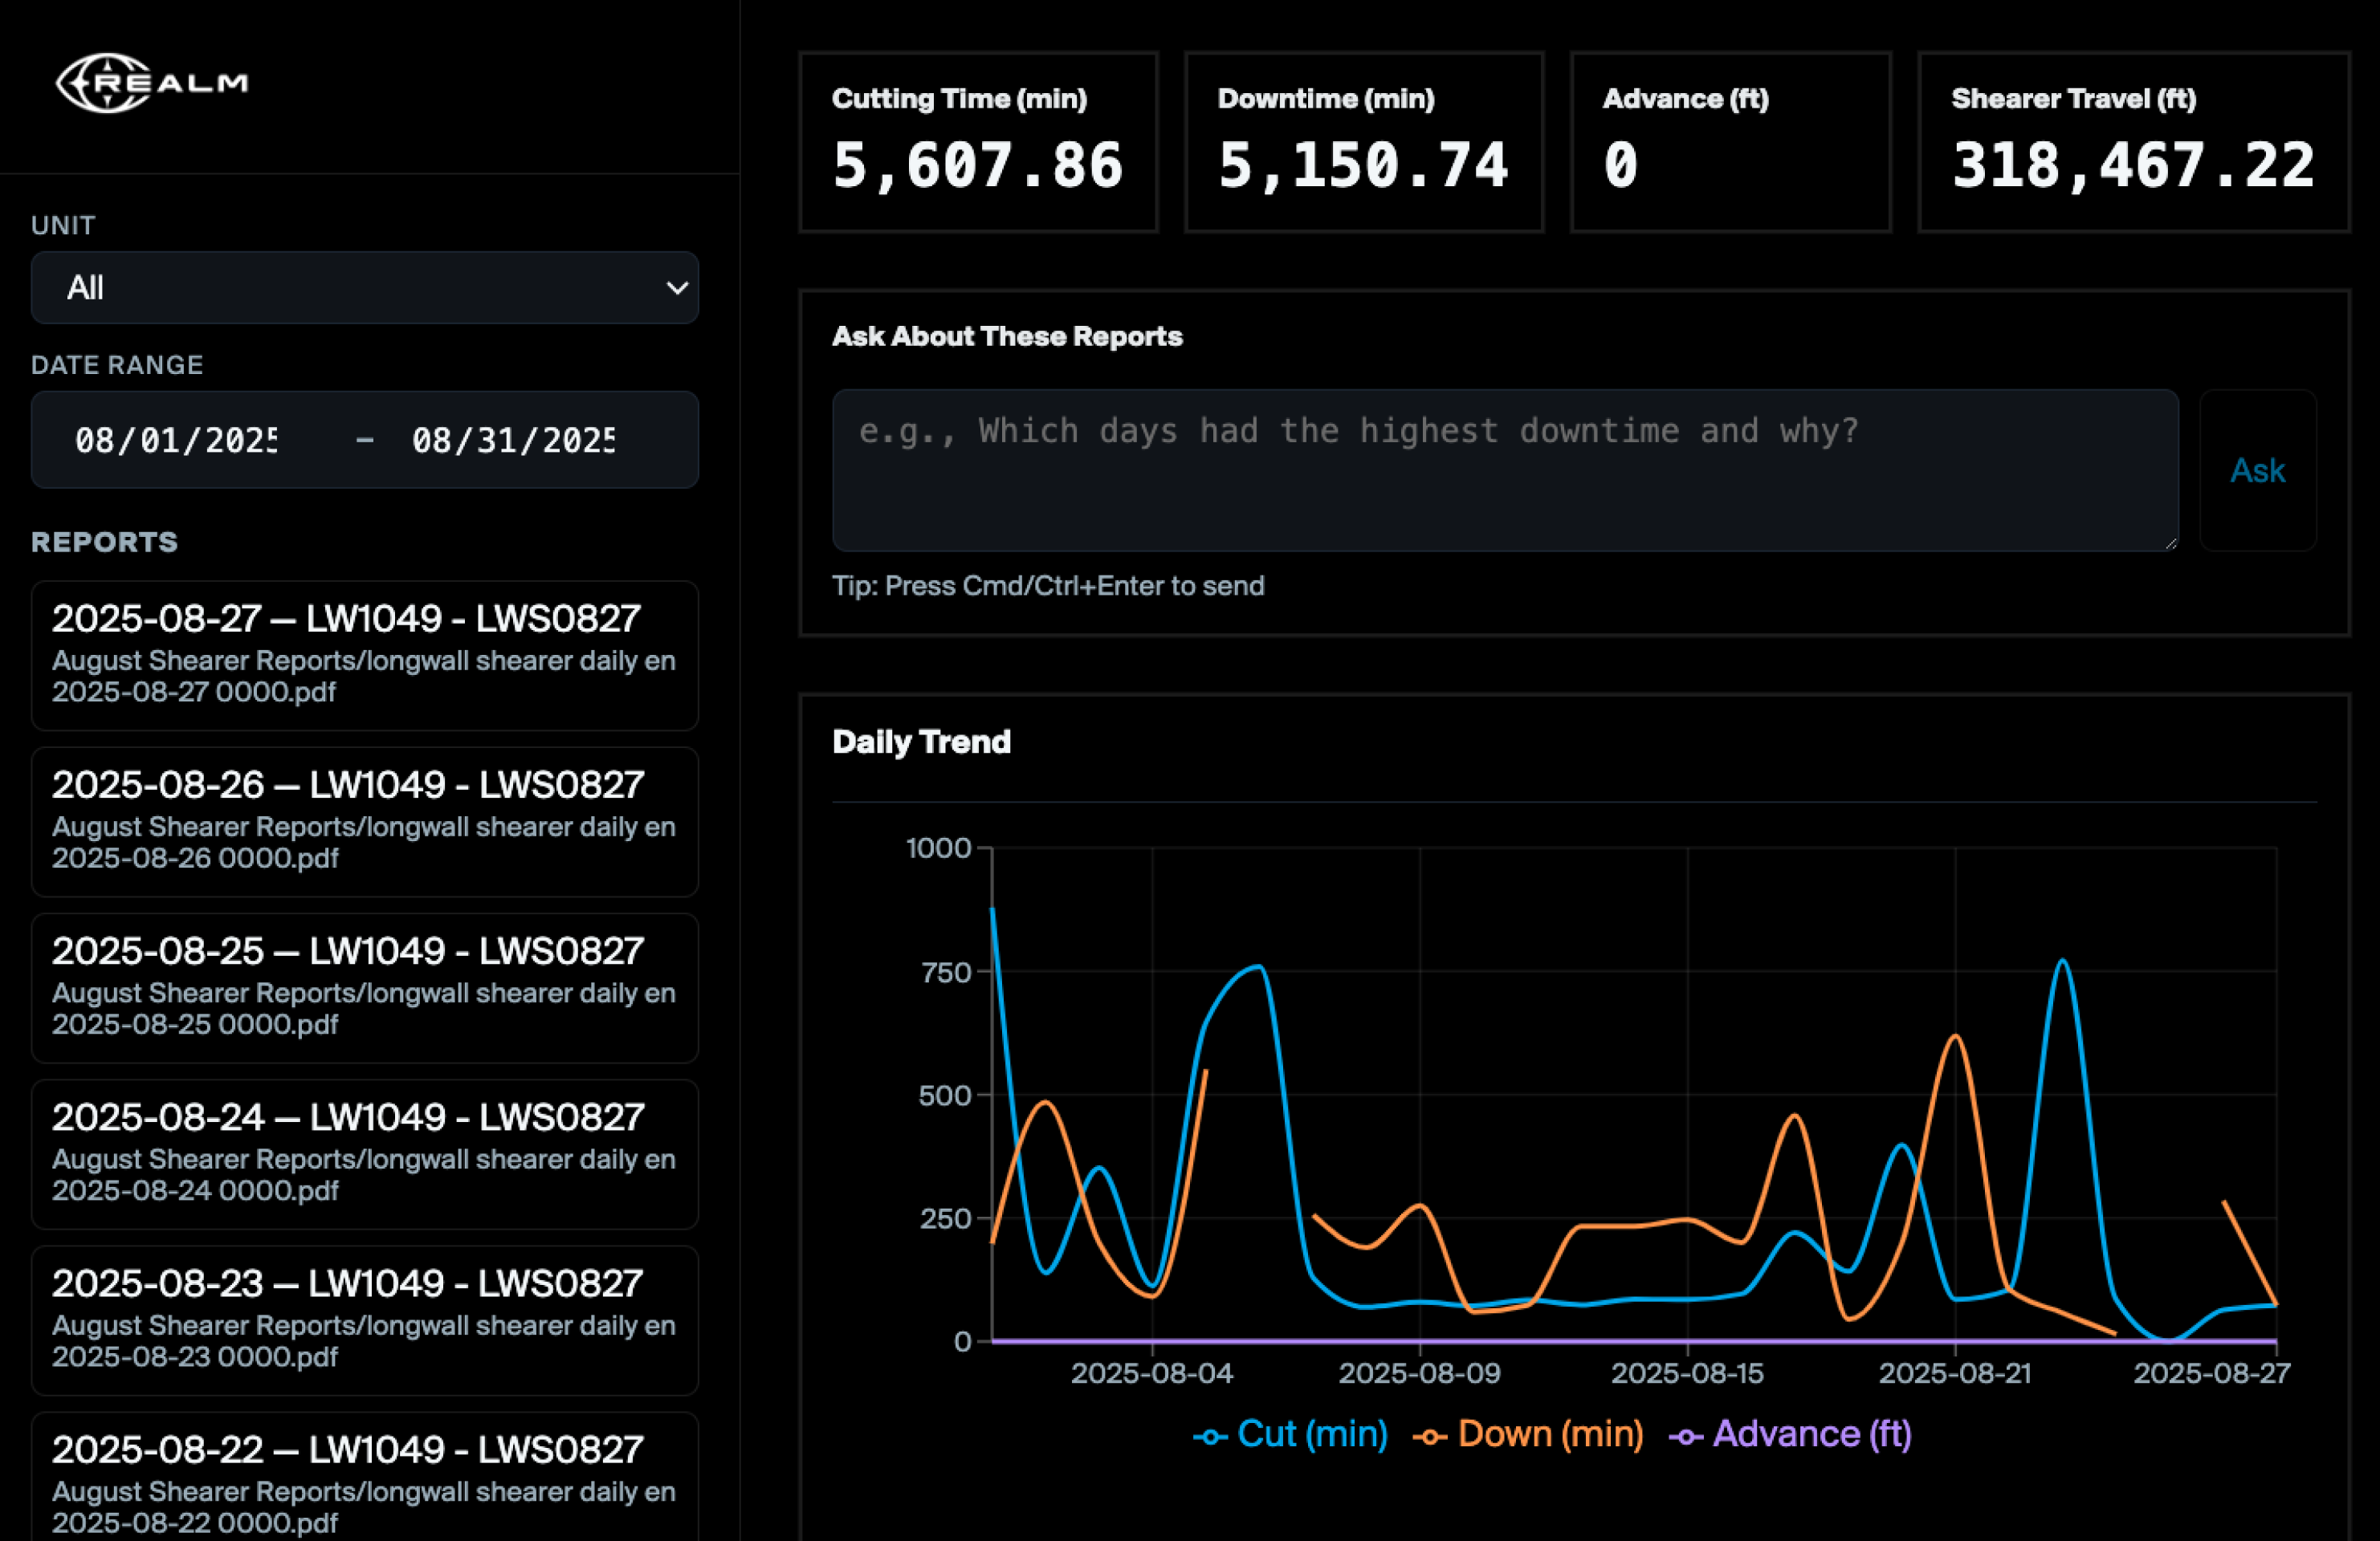Toggle the Advance (ft) legend series
The width and height of the screenshot is (2380, 1541).
coord(1791,1434)
